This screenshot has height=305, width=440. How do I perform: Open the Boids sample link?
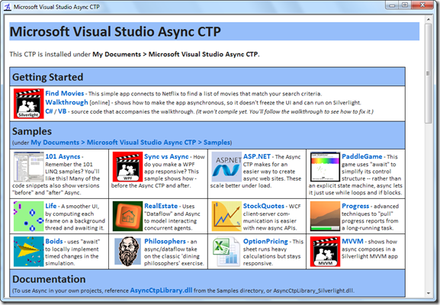coord(54,241)
